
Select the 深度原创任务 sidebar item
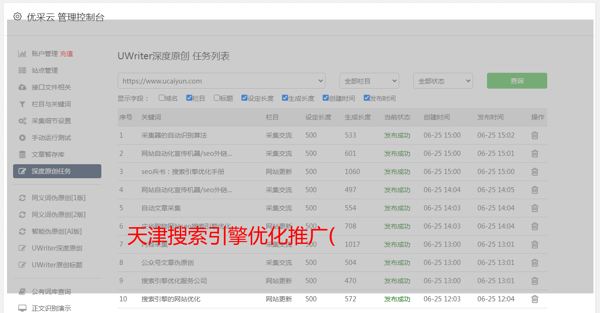[57, 171]
